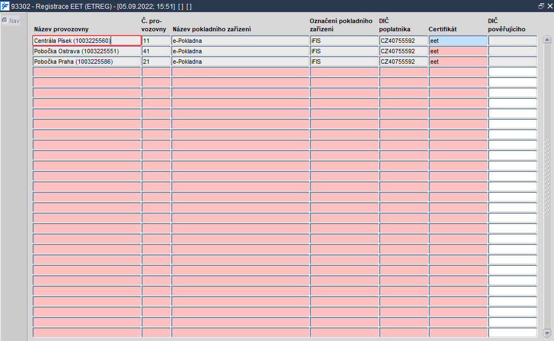Click the premises number field '11'

(x=156, y=41)
